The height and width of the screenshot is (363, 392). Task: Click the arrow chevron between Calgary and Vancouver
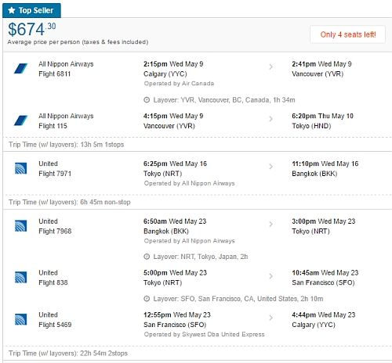click(x=270, y=67)
